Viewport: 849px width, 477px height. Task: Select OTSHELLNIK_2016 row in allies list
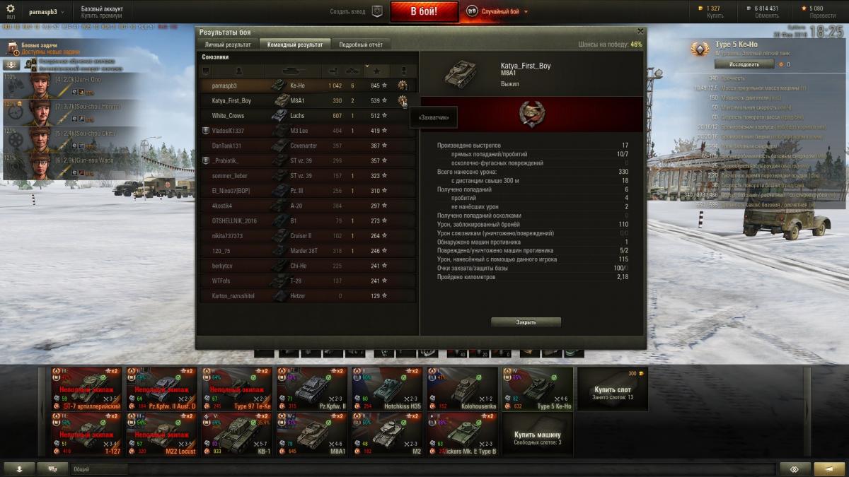pyautogui.click(x=308, y=220)
